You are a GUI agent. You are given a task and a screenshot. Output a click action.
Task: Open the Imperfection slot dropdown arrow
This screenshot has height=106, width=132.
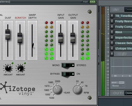click(x=112, y=38)
